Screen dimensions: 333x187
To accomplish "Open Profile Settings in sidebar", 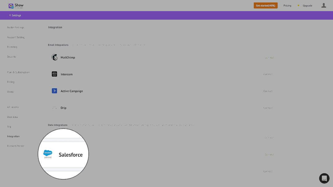I will [x=15, y=28].
